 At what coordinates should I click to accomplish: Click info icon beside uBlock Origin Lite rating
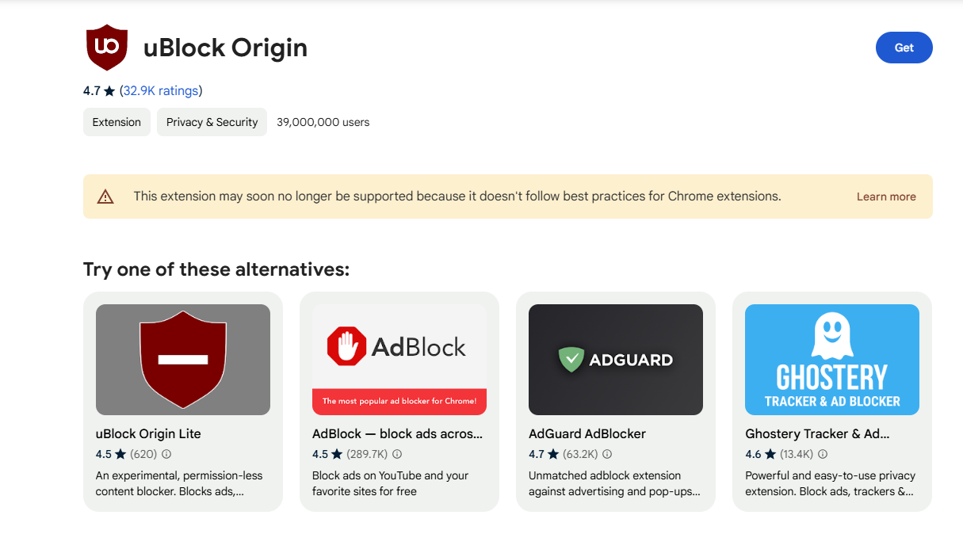166,454
